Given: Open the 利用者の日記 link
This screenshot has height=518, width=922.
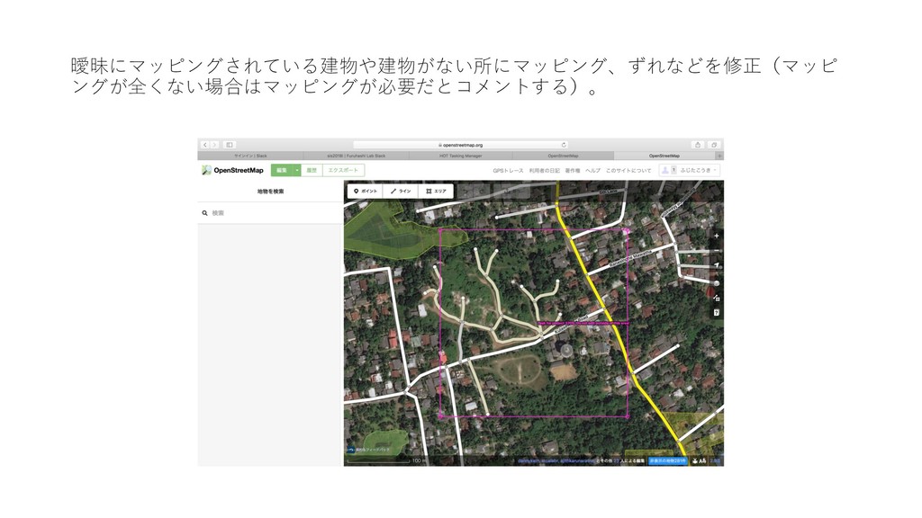Looking at the screenshot, I should [544, 170].
